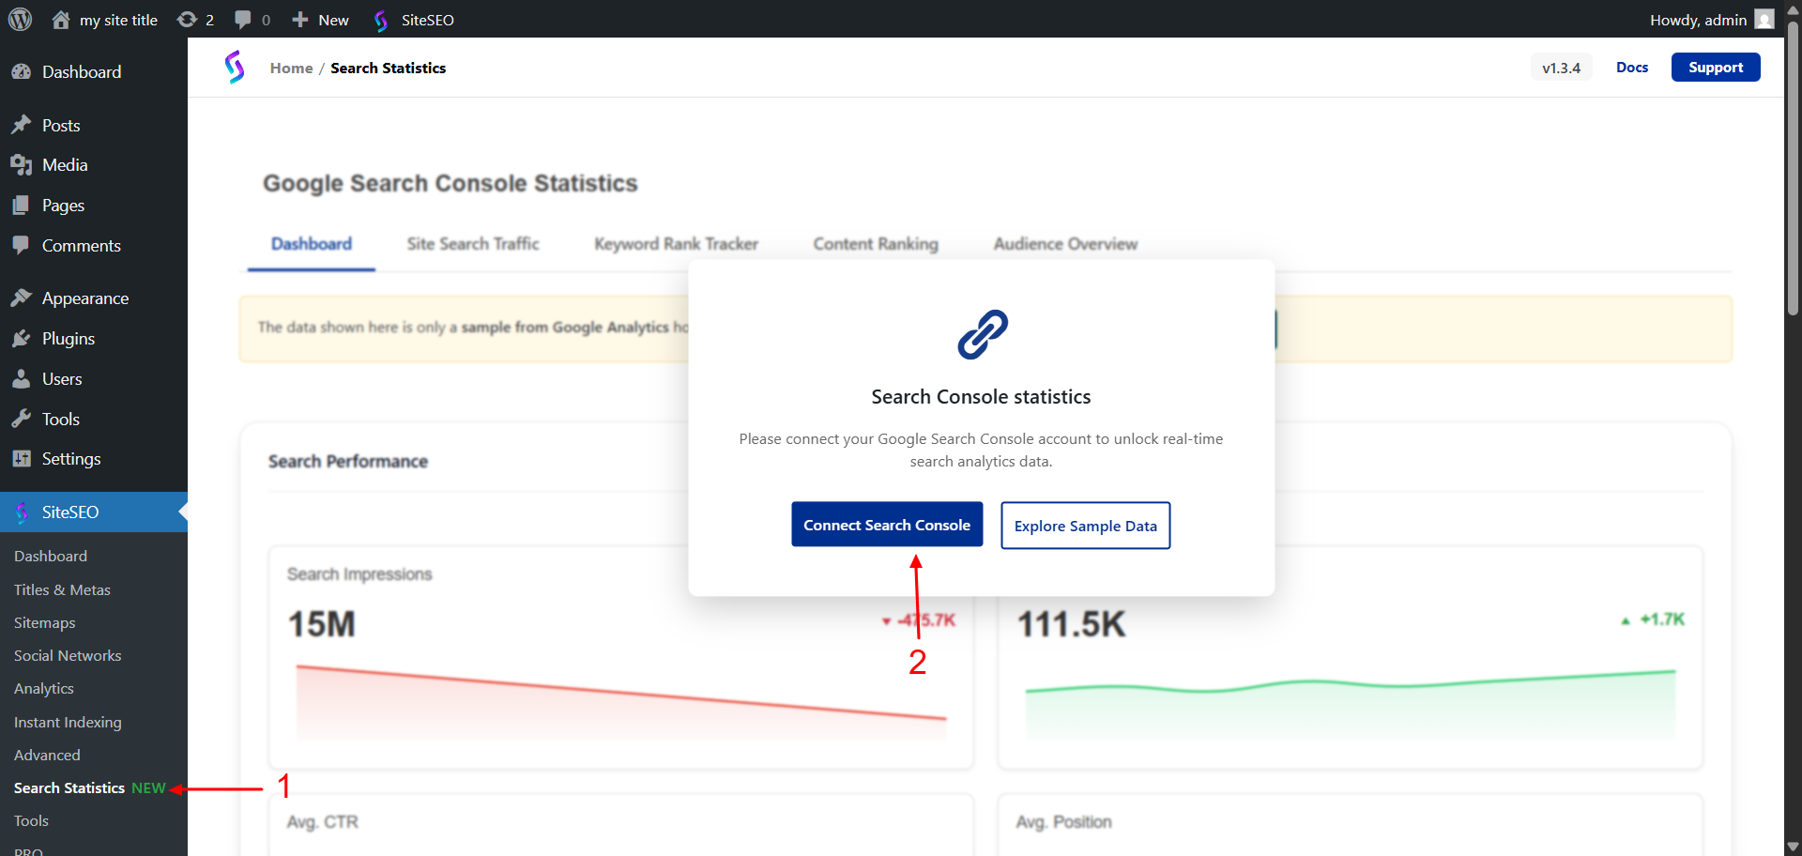Click the WordPress logo in the admin bar
The width and height of the screenshot is (1802, 856).
pos(20,19)
